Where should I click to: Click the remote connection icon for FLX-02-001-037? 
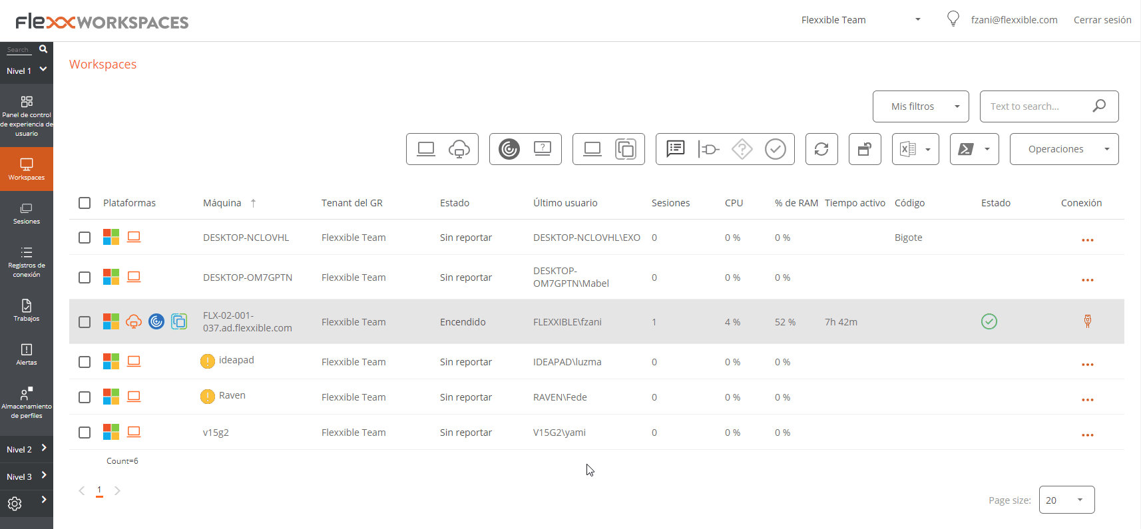pos(1087,321)
